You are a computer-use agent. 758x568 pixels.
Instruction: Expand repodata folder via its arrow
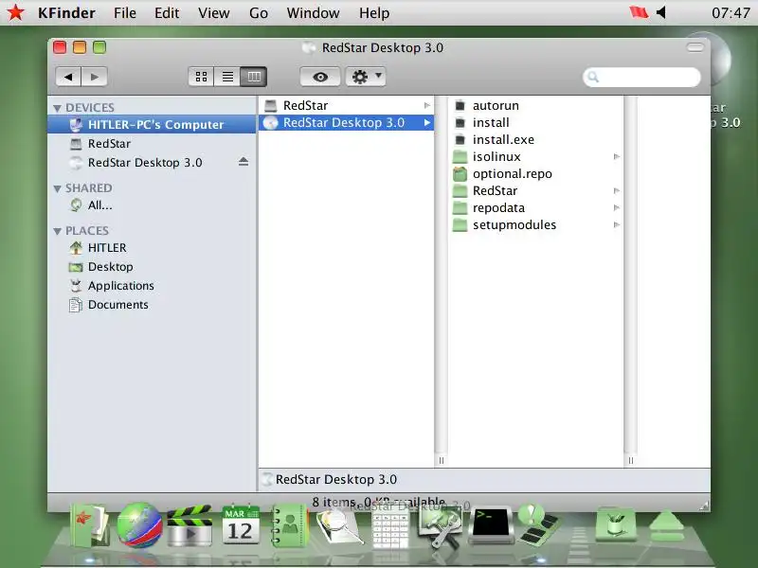tap(617, 207)
